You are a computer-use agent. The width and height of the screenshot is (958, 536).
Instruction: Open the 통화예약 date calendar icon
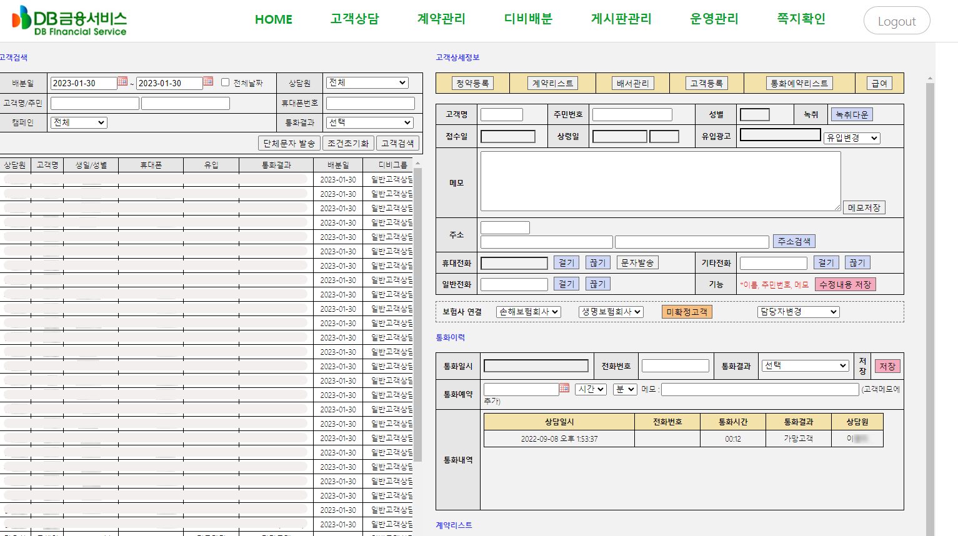[564, 389]
